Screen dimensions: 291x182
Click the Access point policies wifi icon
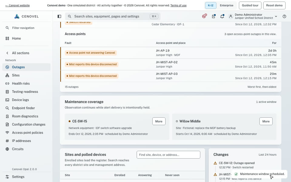pos(7,133)
